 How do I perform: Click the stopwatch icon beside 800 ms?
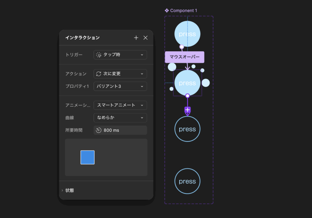(99, 130)
